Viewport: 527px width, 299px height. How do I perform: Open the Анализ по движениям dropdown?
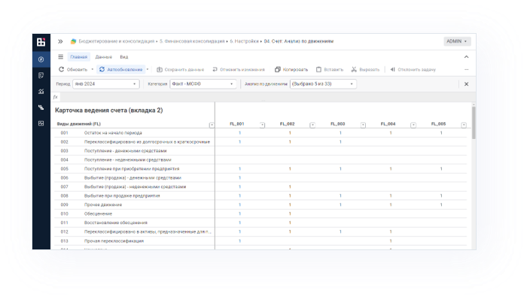coord(323,84)
